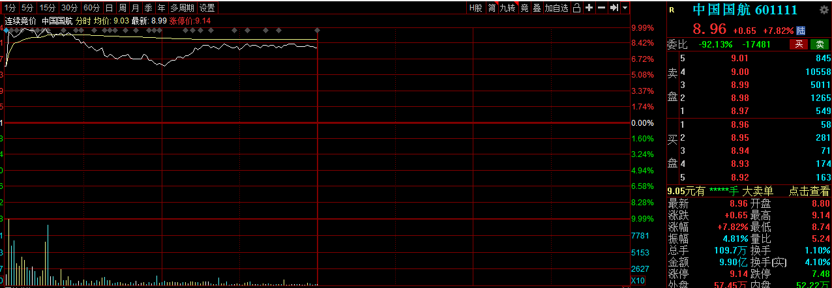Click the plus zoom-in icon

[x=589, y=8]
